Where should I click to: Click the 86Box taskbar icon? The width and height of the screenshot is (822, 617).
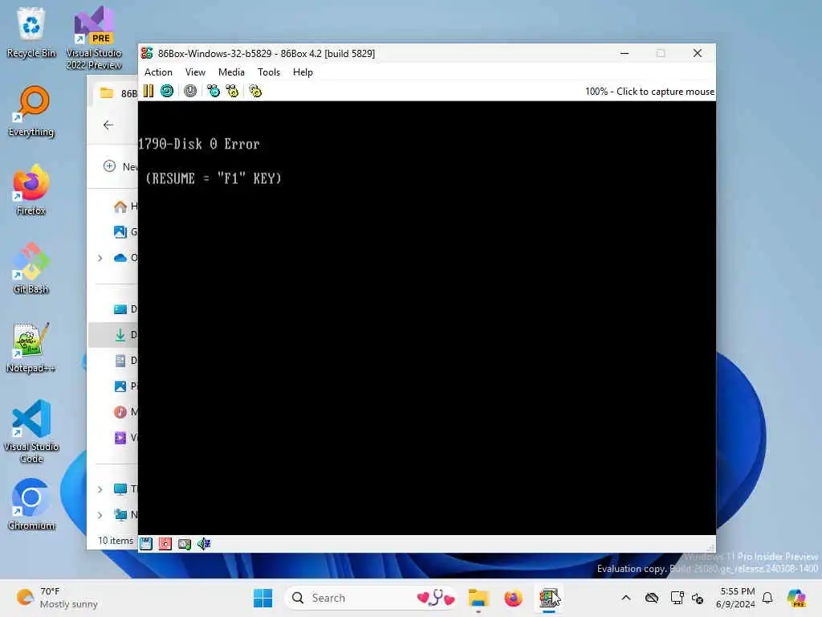[x=548, y=598]
